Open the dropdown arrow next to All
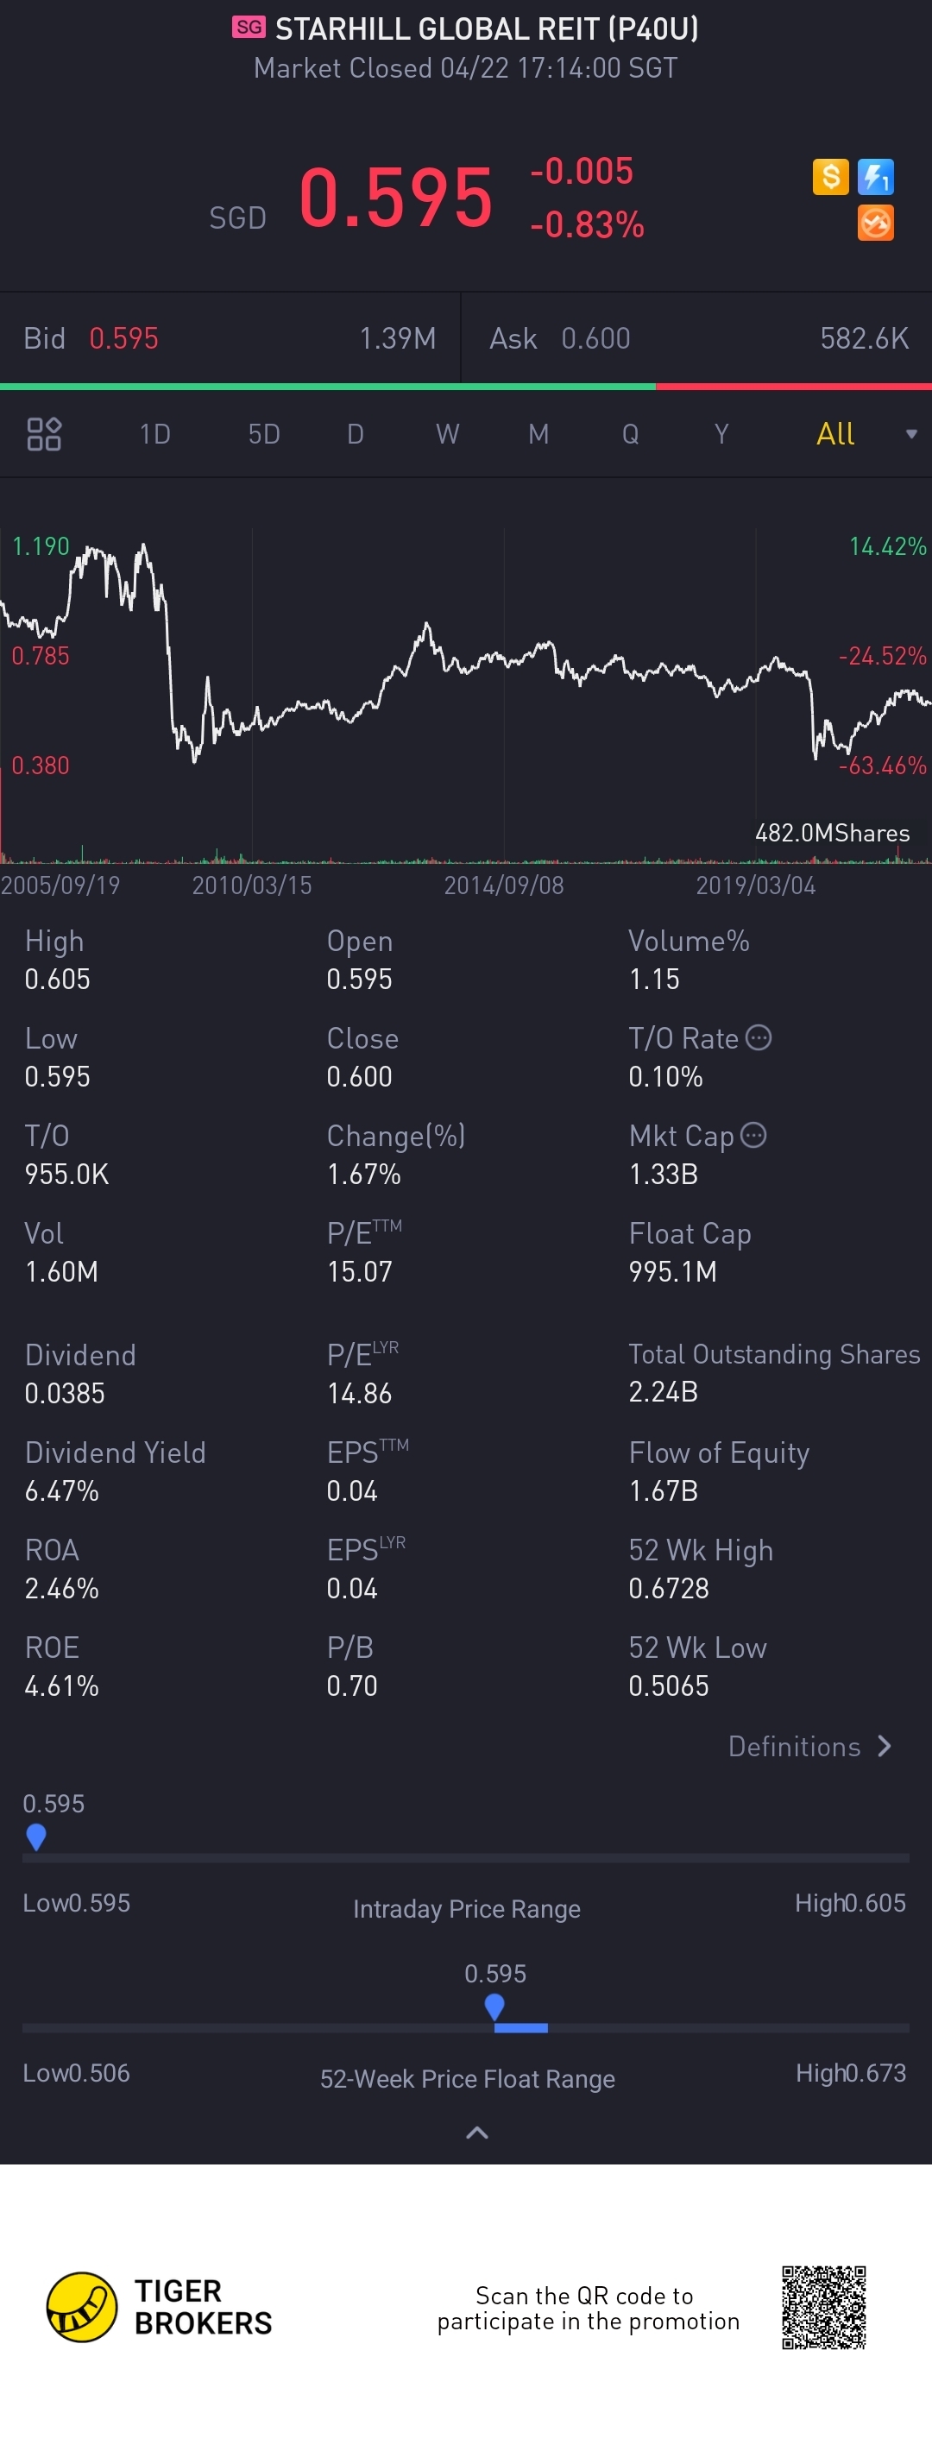The width and height of the screenshot is (932, 2451). point(911,434)
